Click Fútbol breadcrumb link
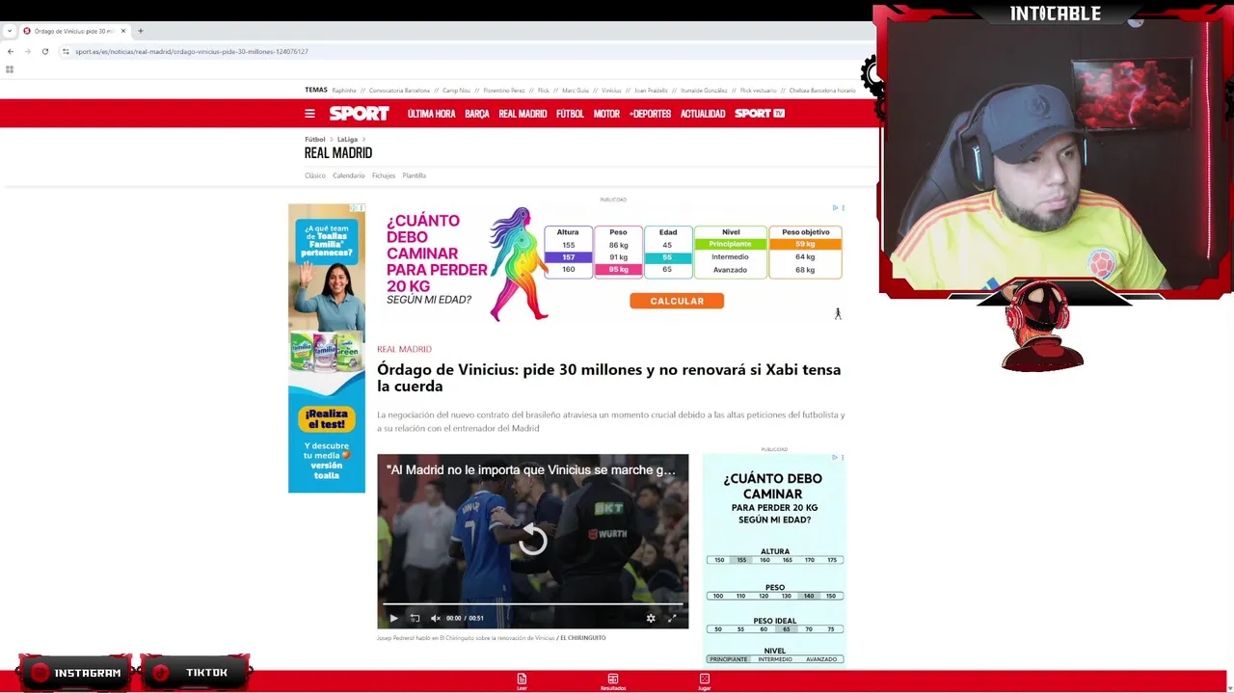 click(315, 140)
